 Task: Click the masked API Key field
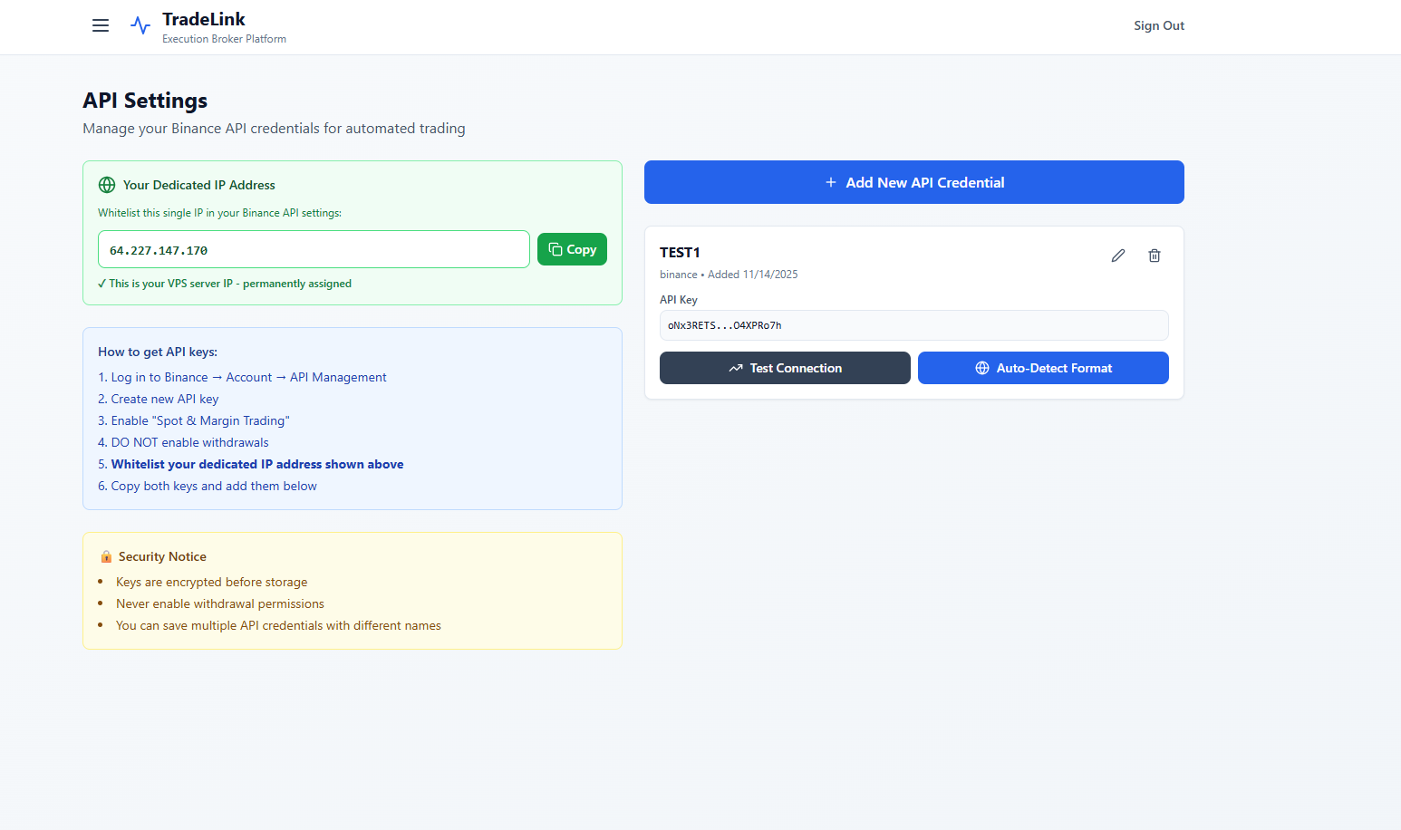(x=913, y=324)
